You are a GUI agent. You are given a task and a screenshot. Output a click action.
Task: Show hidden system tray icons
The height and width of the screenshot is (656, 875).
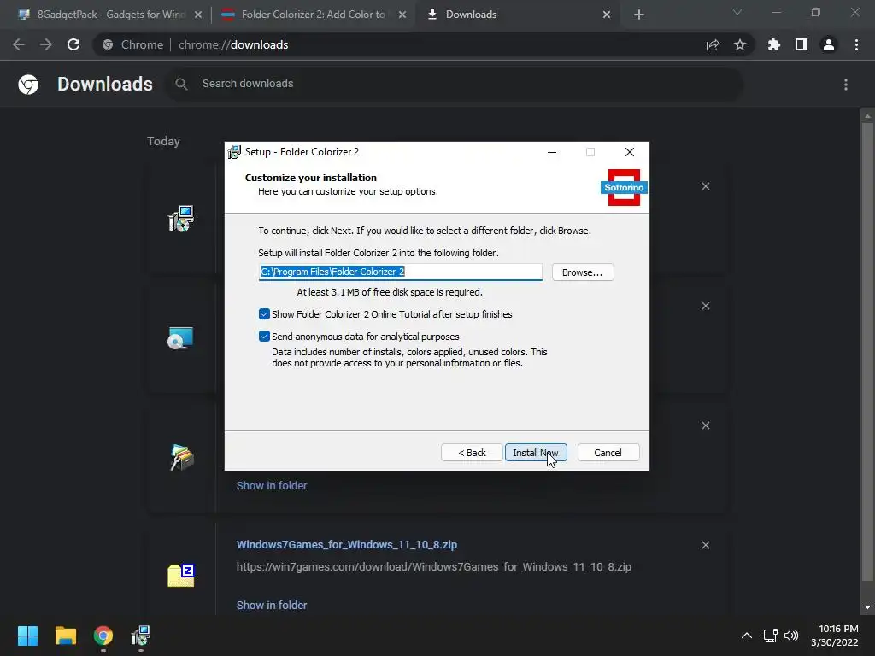tap(747, 635)
